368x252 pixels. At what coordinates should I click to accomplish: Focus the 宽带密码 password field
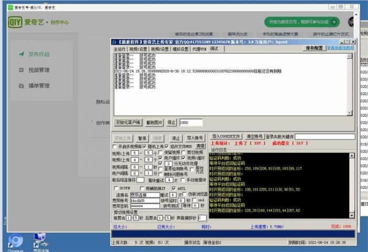145,206
